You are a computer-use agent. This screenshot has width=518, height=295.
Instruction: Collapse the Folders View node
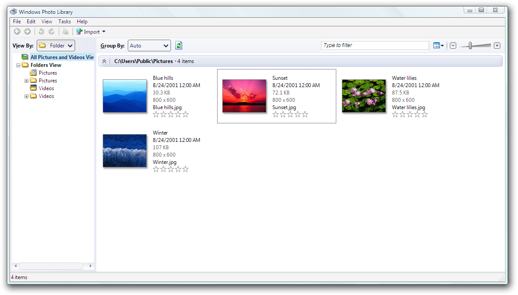pyautogui.click(x=18, y=65)
